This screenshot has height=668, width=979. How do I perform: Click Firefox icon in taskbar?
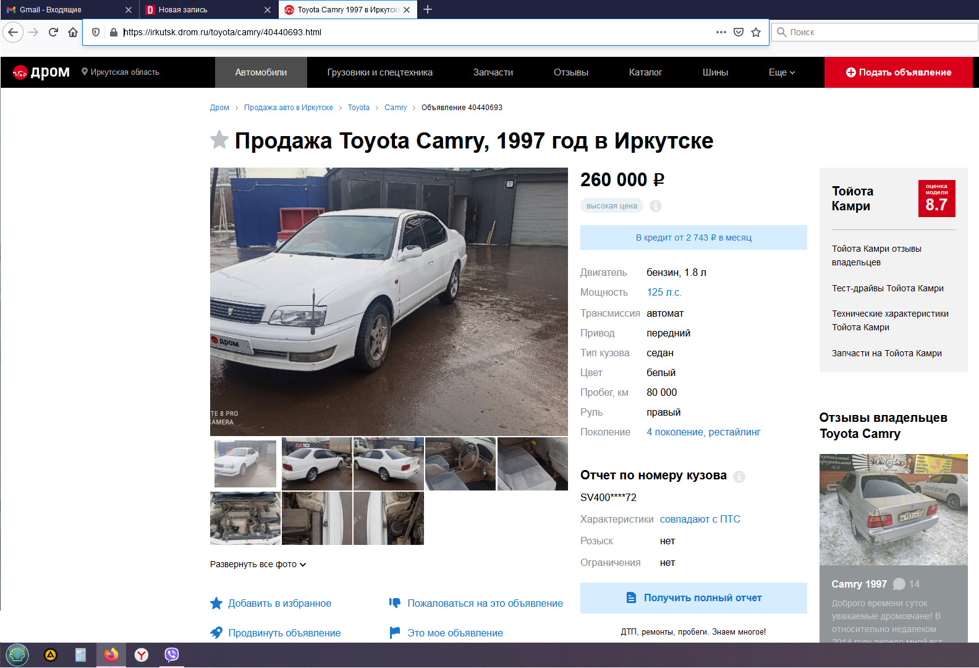point(111,655)
